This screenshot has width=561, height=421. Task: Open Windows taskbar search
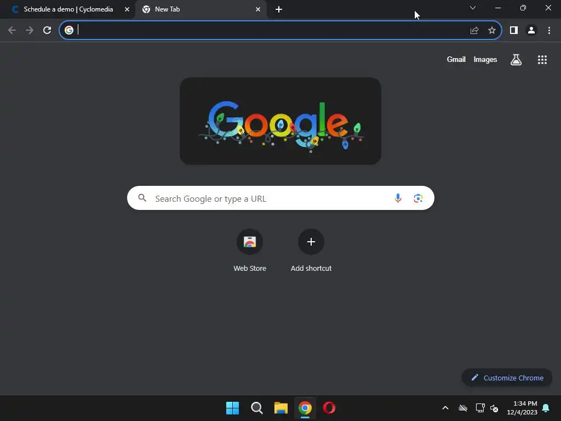click(x=256, y=408)
